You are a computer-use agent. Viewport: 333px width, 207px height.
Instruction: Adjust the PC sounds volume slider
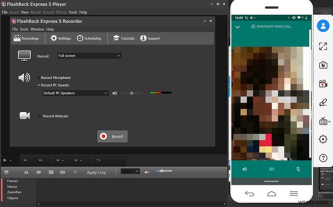pos(131,93)
